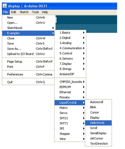Open Preferences from File menu
The width and height of the screenshot is (125, 149).
point(28,74)
